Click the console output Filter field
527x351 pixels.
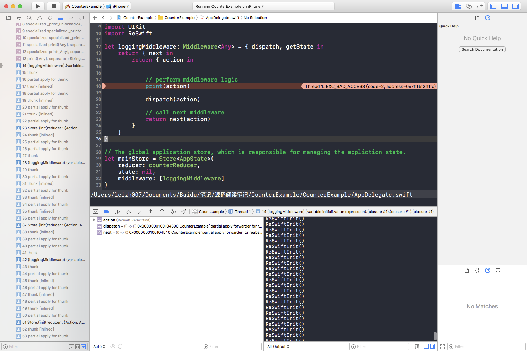[x=379, y=346]
